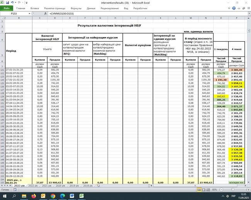Select the green cell 2 118,02

[237, 176]
